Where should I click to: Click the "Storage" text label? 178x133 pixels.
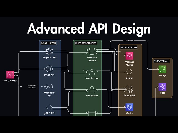pyautogui.click(x=162, y=75)
